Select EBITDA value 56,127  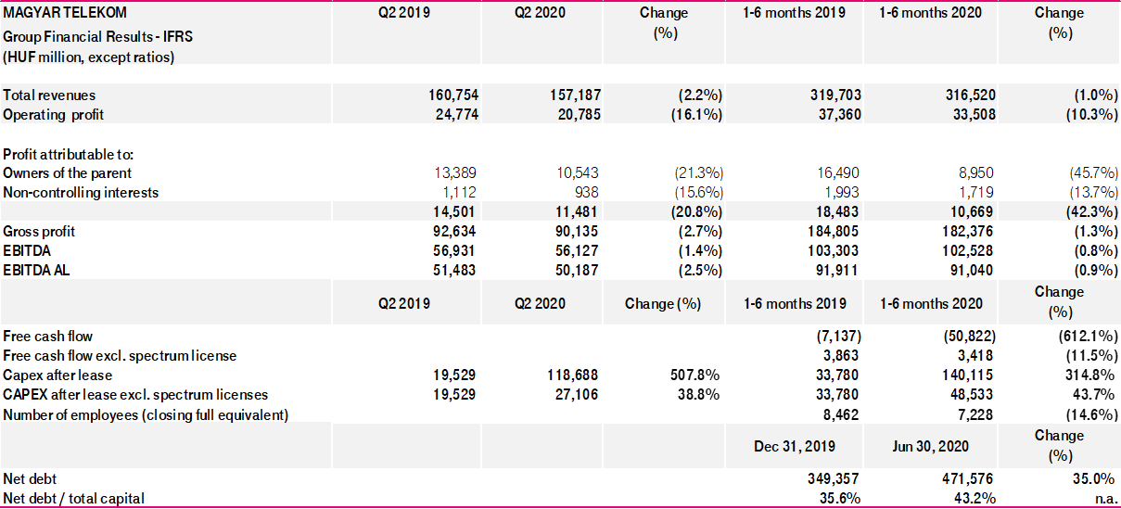[x=575, y=250]
